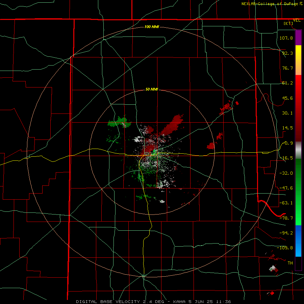Pick the gray near-zero segment of scale
The width and height of the screenshot is (304, 304).
[x=298, y=150]
